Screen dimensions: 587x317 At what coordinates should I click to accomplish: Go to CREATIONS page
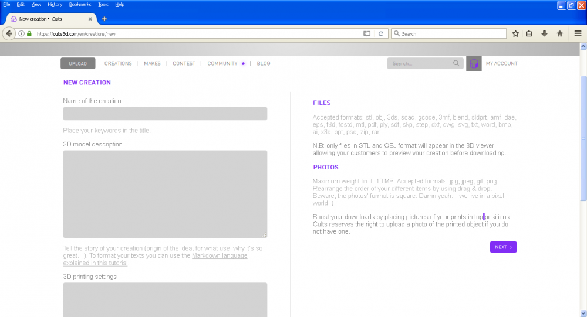coord(118,63)
